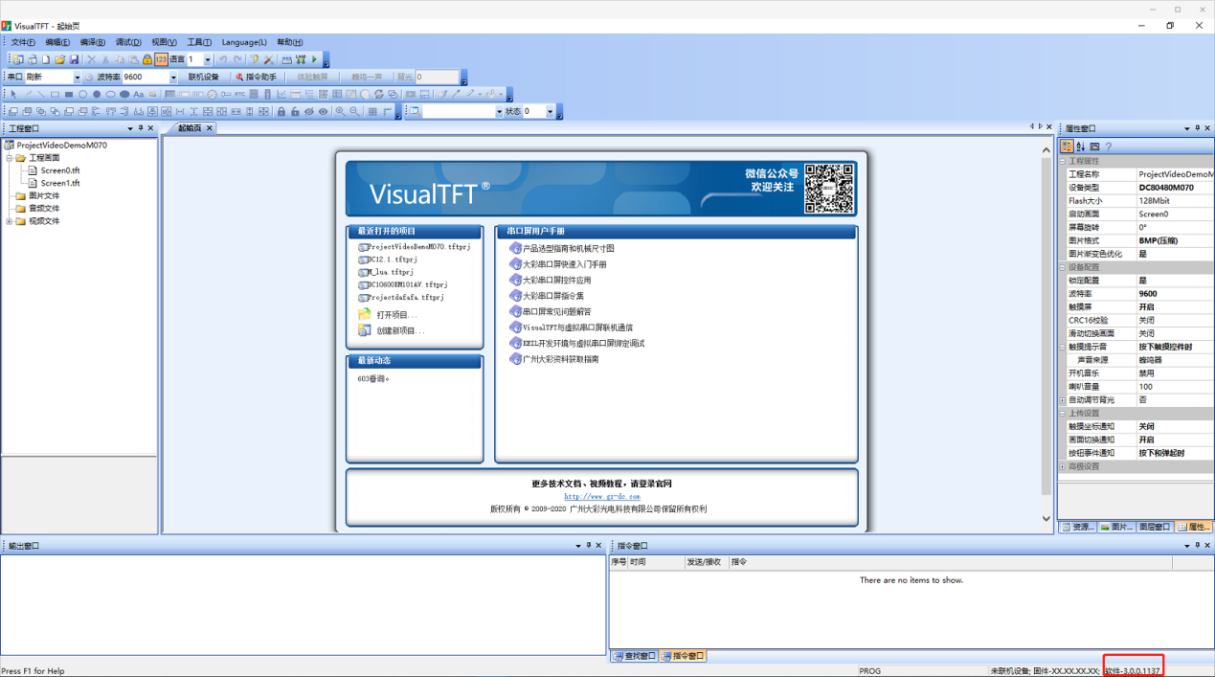Click the start page vertical scrollbar
1215x677 pixels.
(x=1046, y=326)
